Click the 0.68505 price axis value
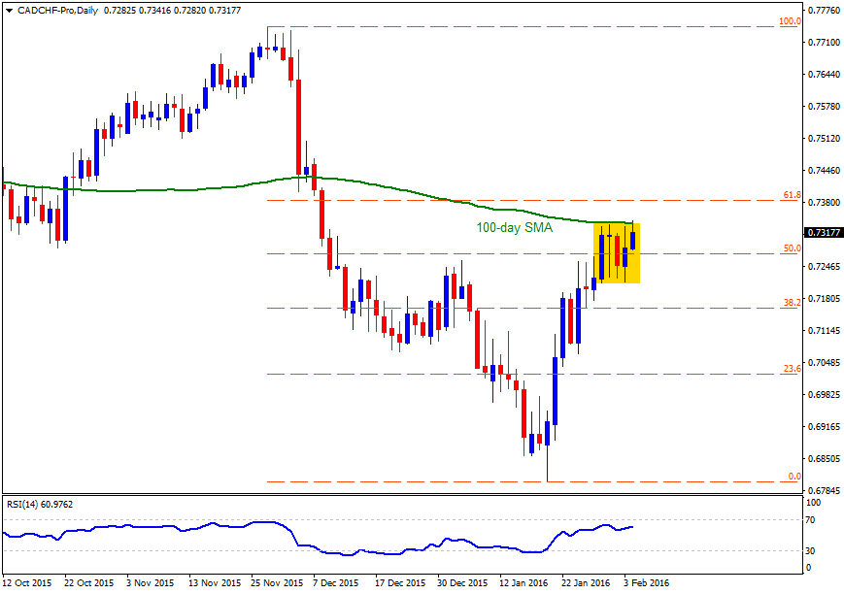 coord(824,458)
